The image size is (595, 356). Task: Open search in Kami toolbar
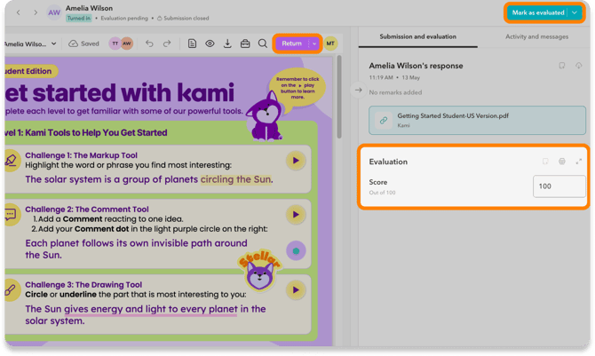(x=263, y=44)
